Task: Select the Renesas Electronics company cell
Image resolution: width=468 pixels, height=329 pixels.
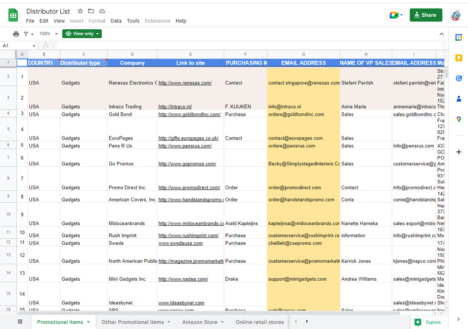Action: pos(132,77)
